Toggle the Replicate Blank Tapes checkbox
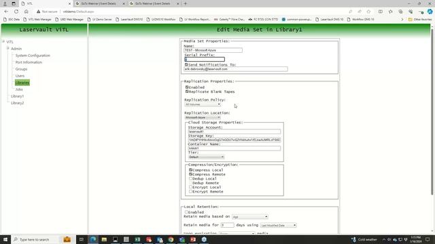Screen dimensions: 435x244 (x=187, y=91)
